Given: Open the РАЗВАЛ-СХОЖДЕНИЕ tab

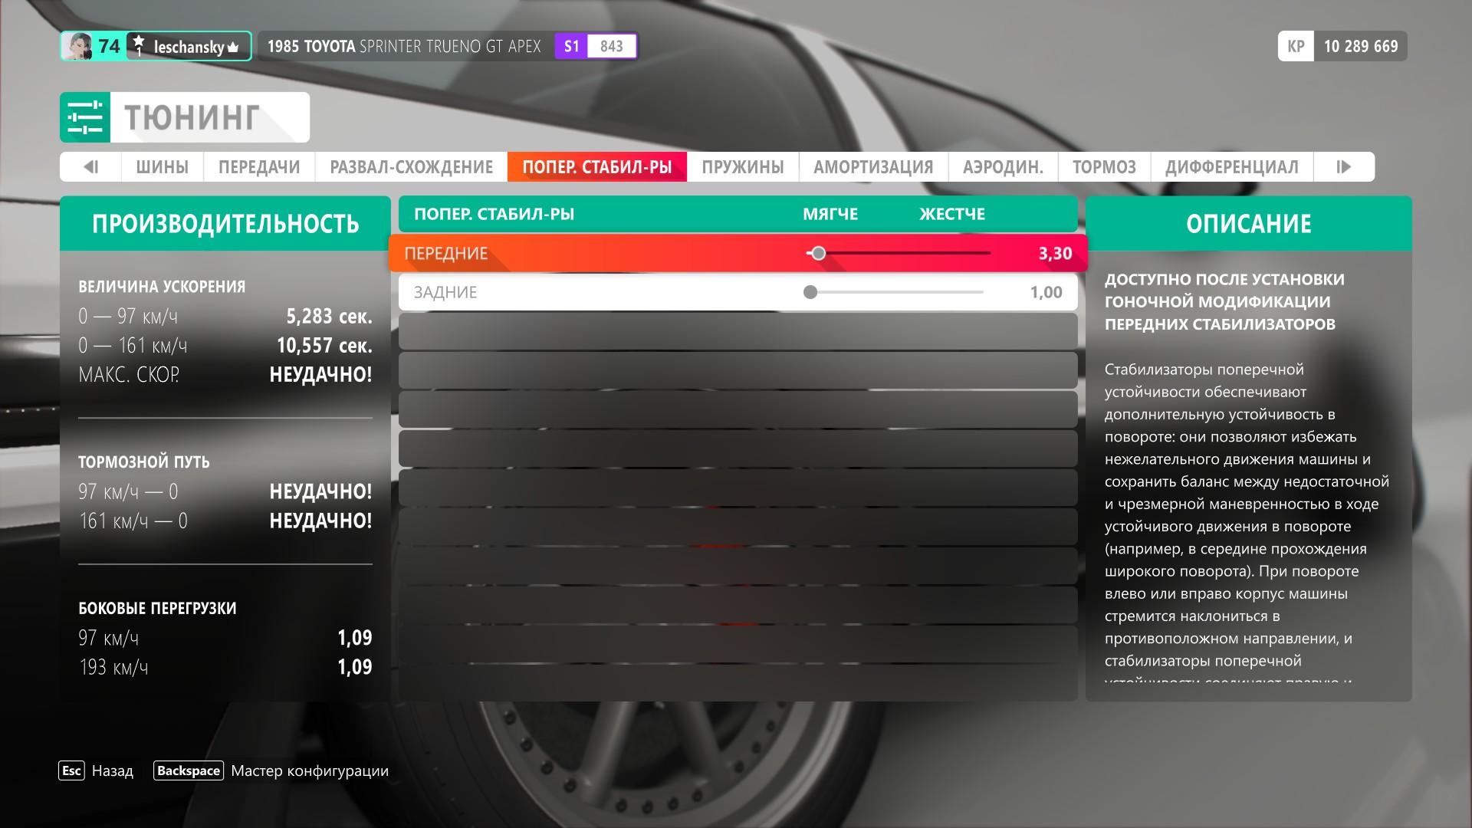Looking at the screenshot, I should 411,166.
